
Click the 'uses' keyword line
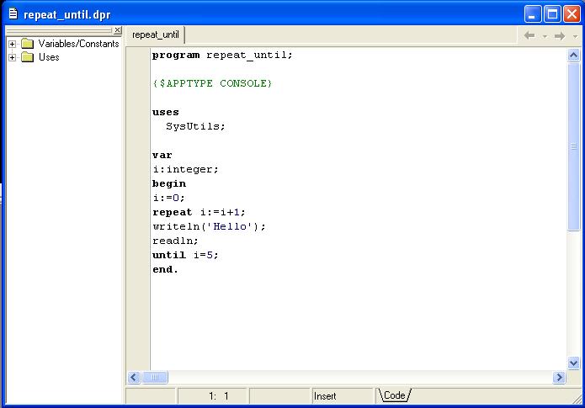point(165,112)
